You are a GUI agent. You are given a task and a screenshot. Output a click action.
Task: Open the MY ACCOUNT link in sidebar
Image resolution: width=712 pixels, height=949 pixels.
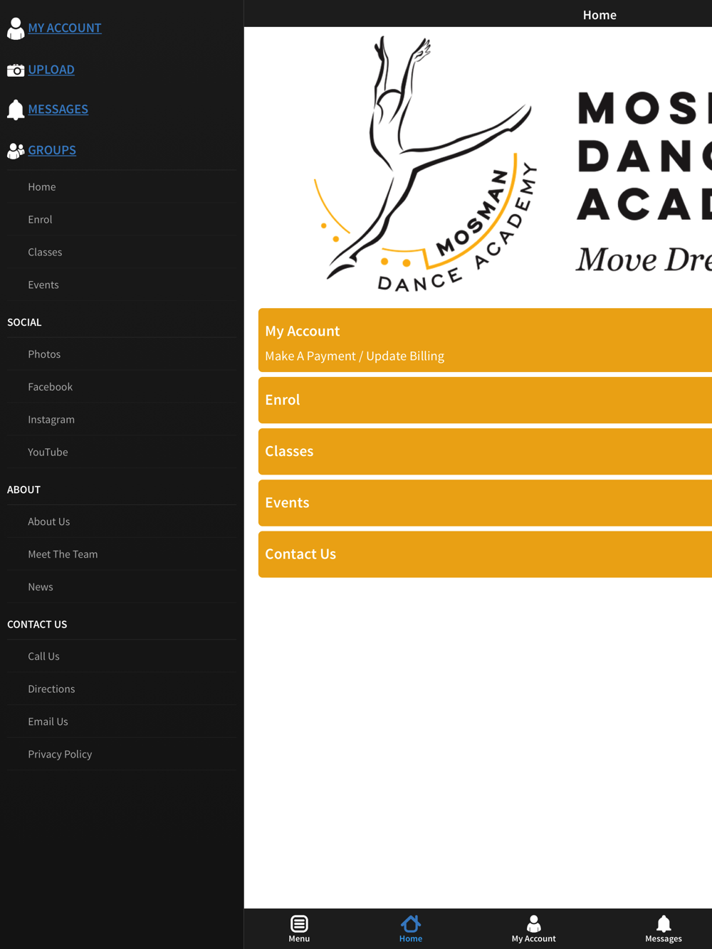point(65,28)
